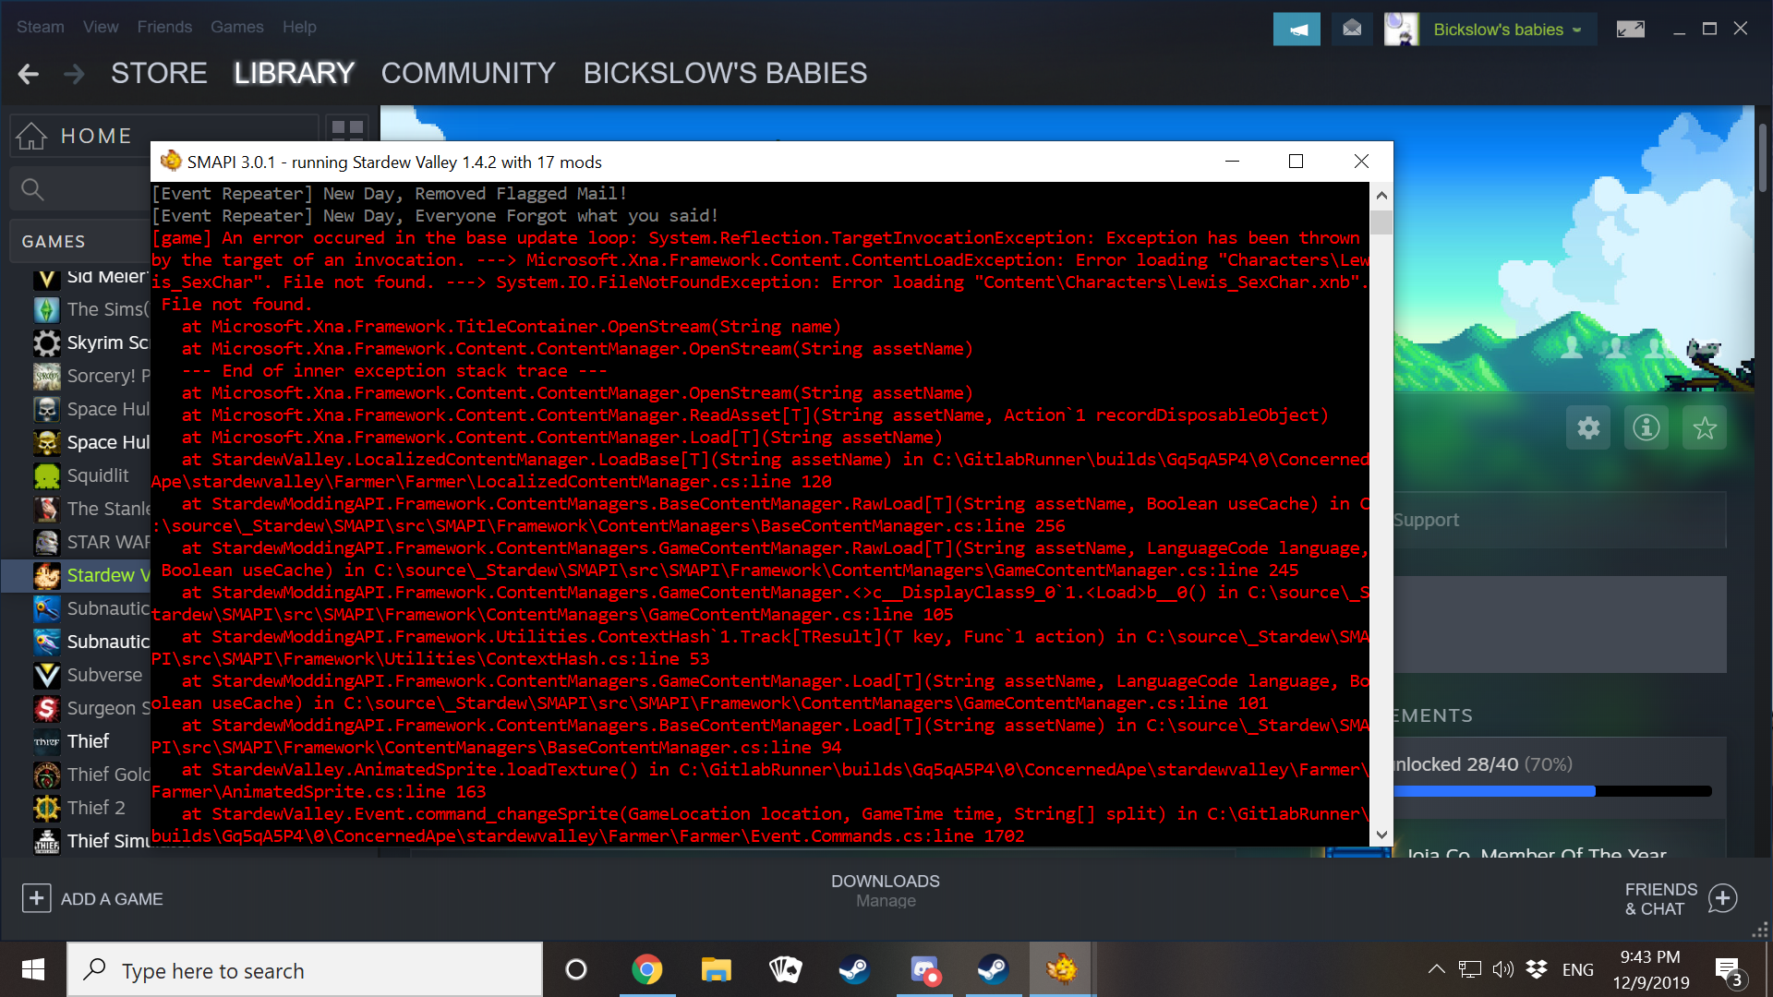Screen dimensions: 1773x997
Task: Go back with the Steam back arrow
Action: [29, 74]
